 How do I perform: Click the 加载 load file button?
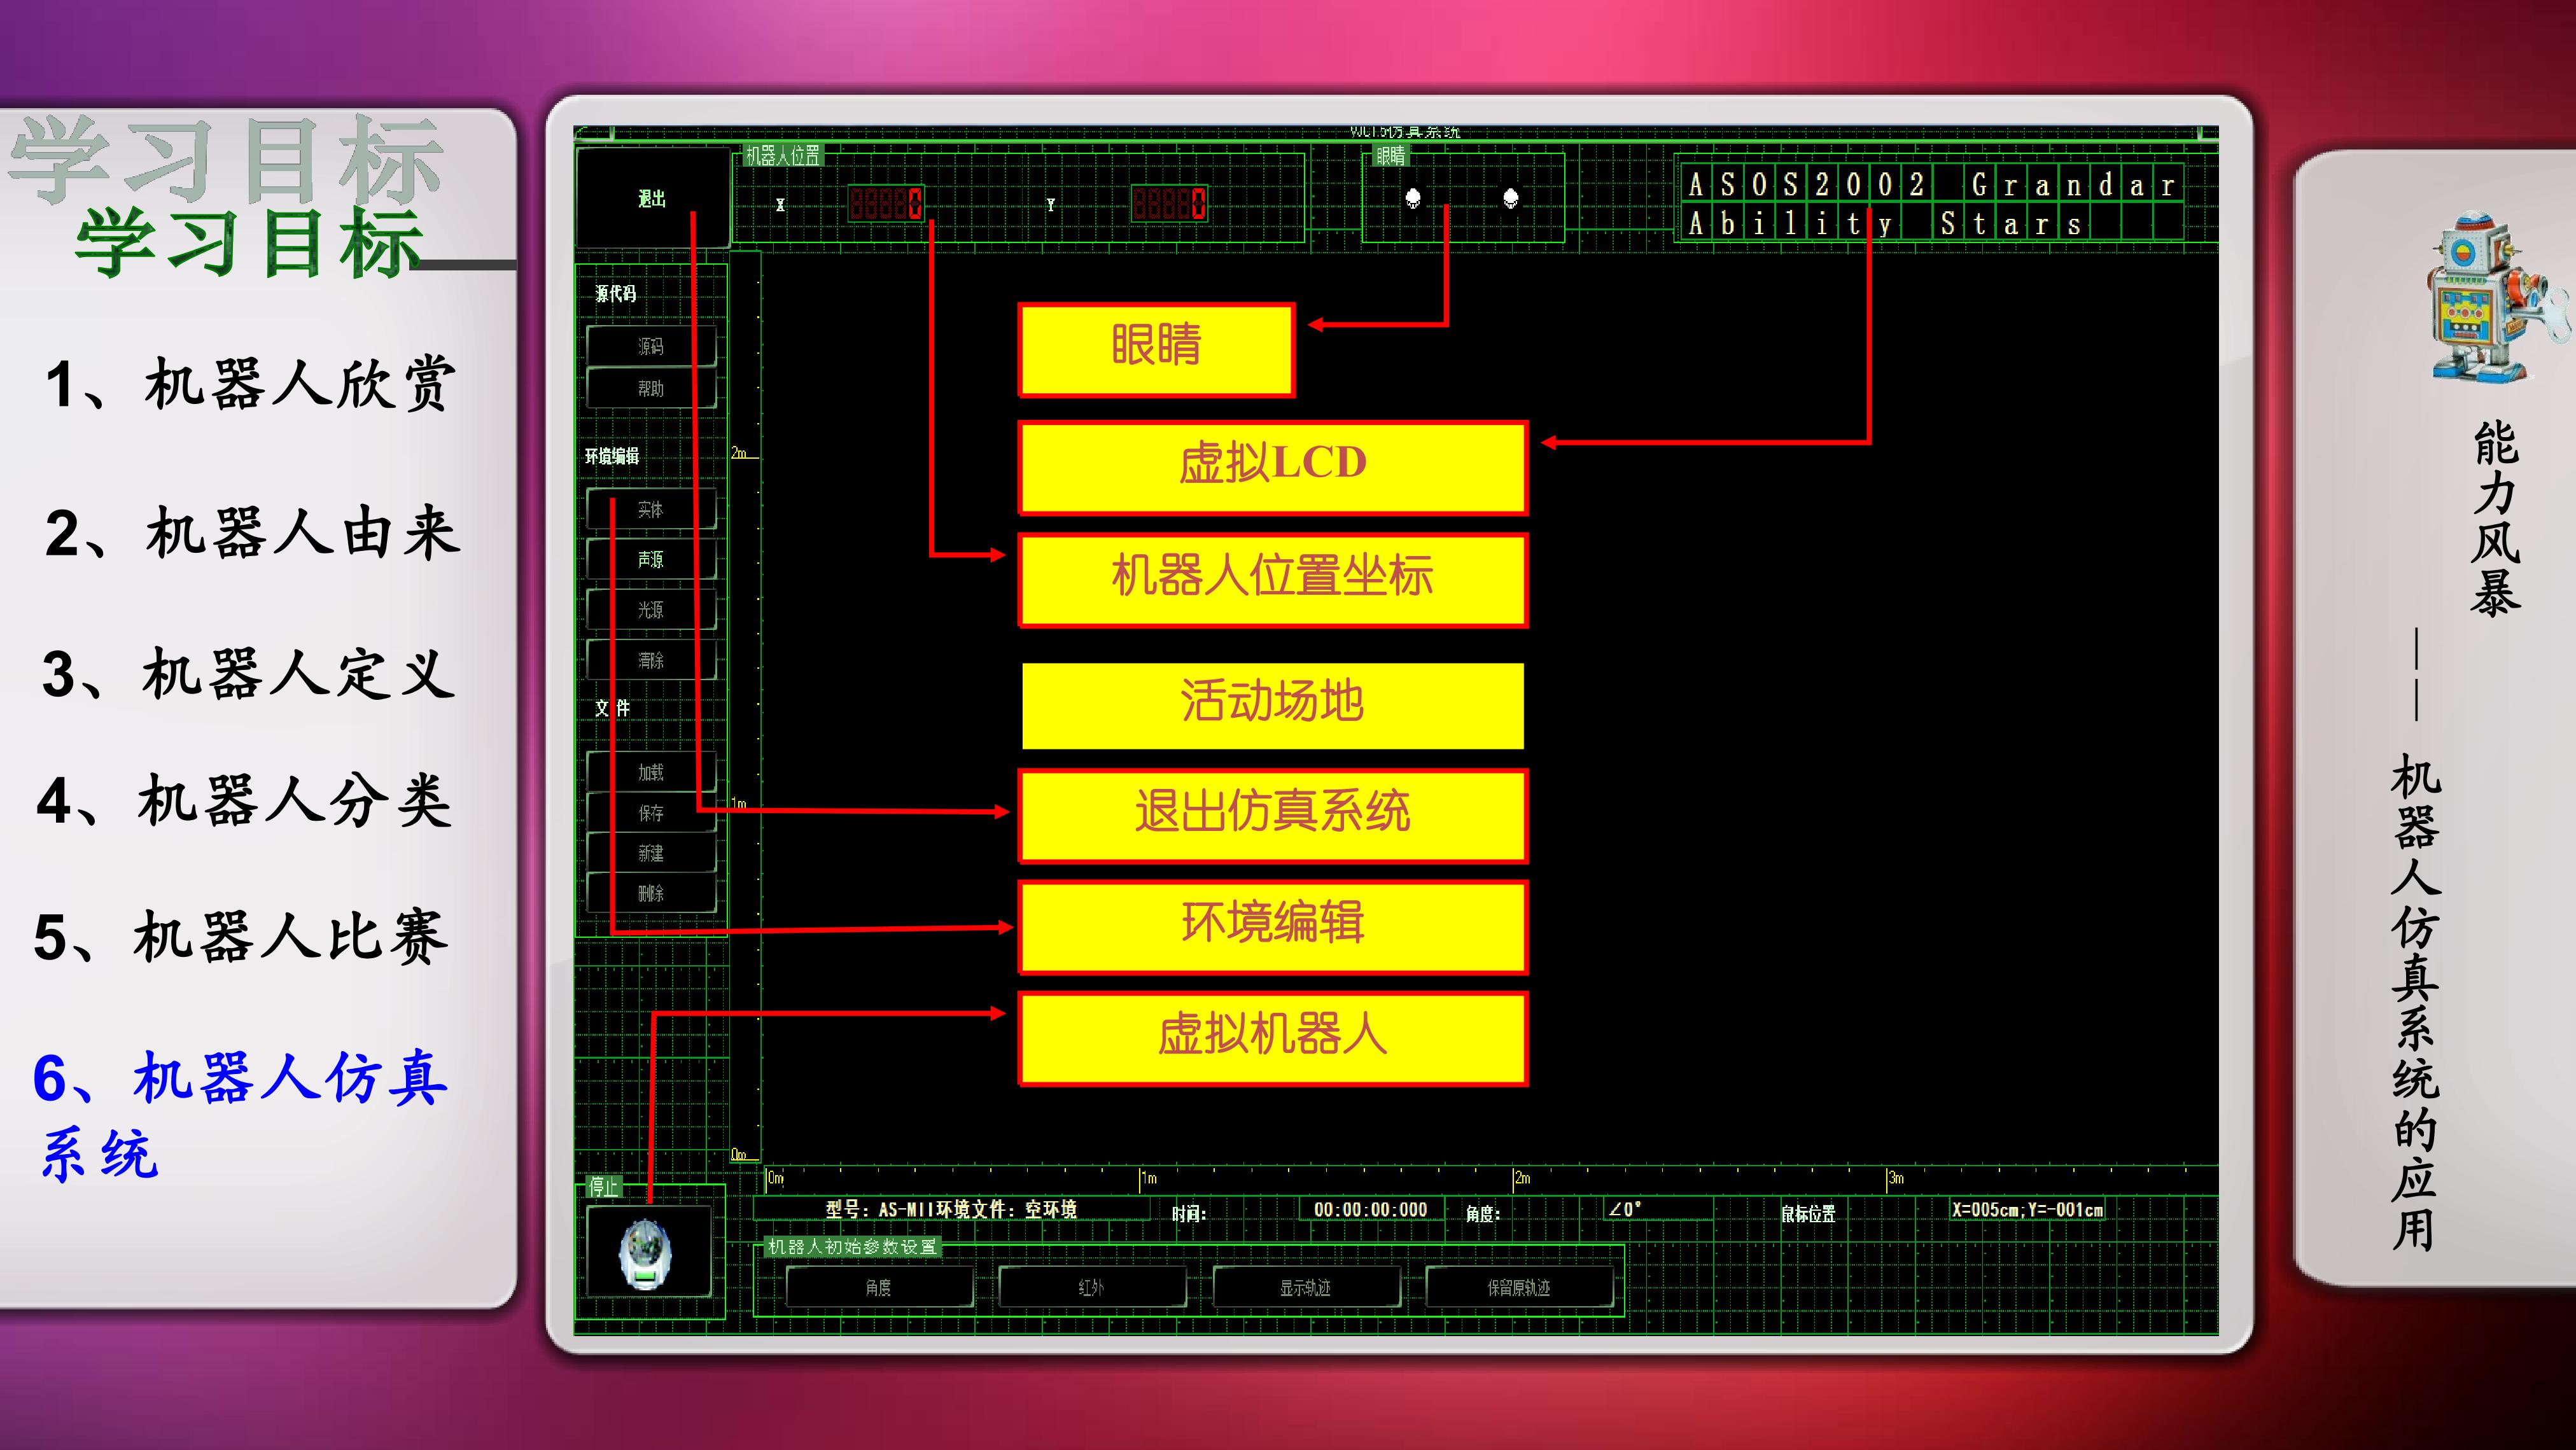[651, 772]
